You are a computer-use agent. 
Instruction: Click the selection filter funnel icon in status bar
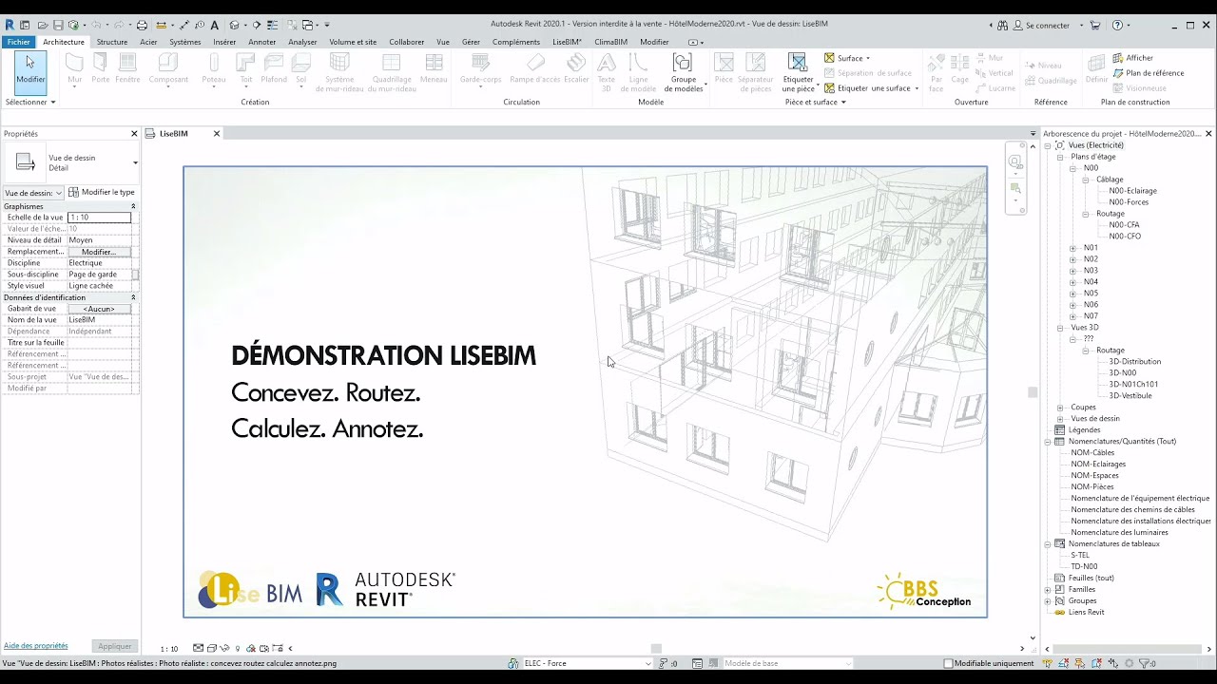pos(1144,663)
